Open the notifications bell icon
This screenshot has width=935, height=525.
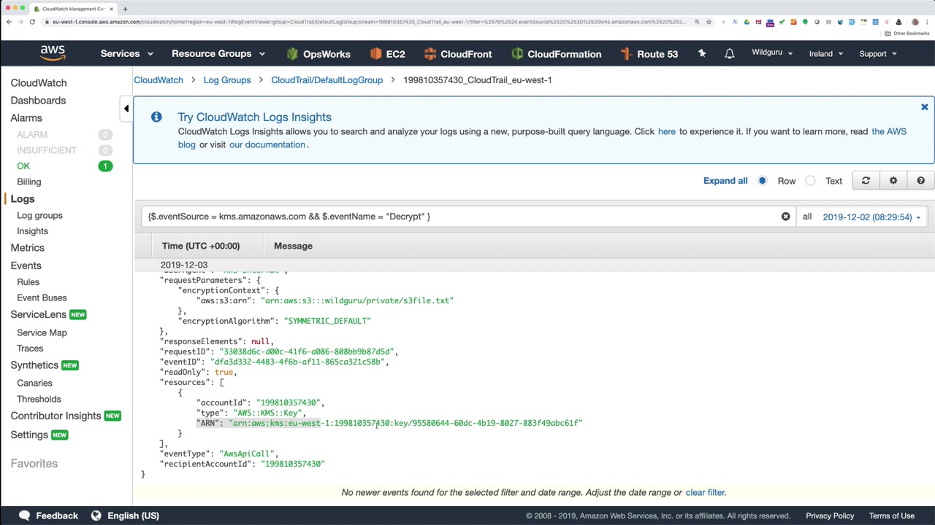(729, 54)
